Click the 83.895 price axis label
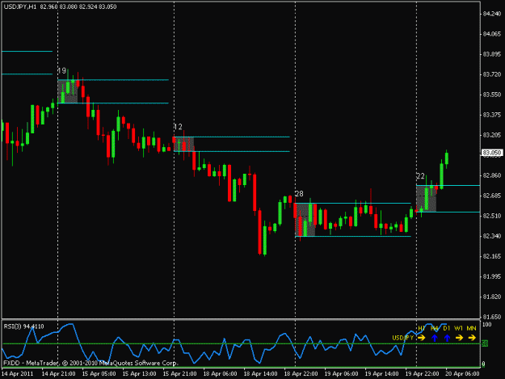 coord(492,54)
